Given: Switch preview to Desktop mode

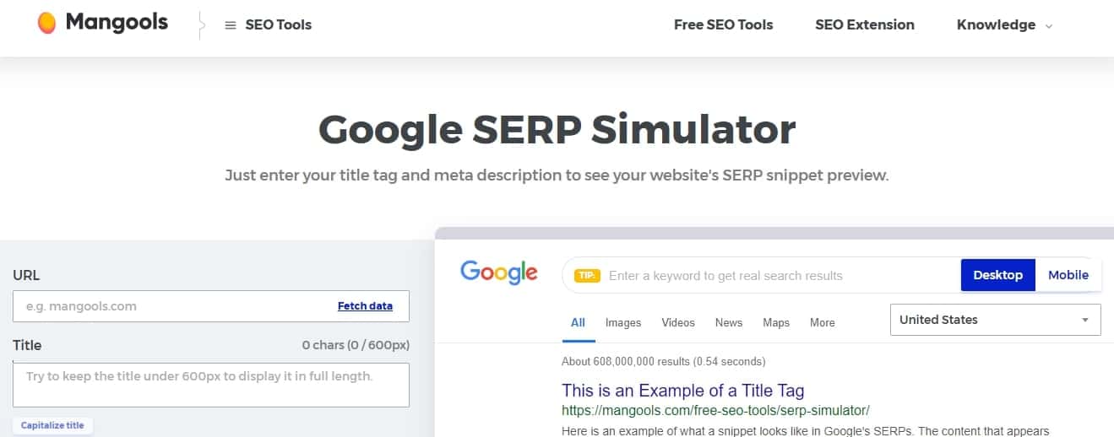Looking at the screenshot, I should [997, 275].
